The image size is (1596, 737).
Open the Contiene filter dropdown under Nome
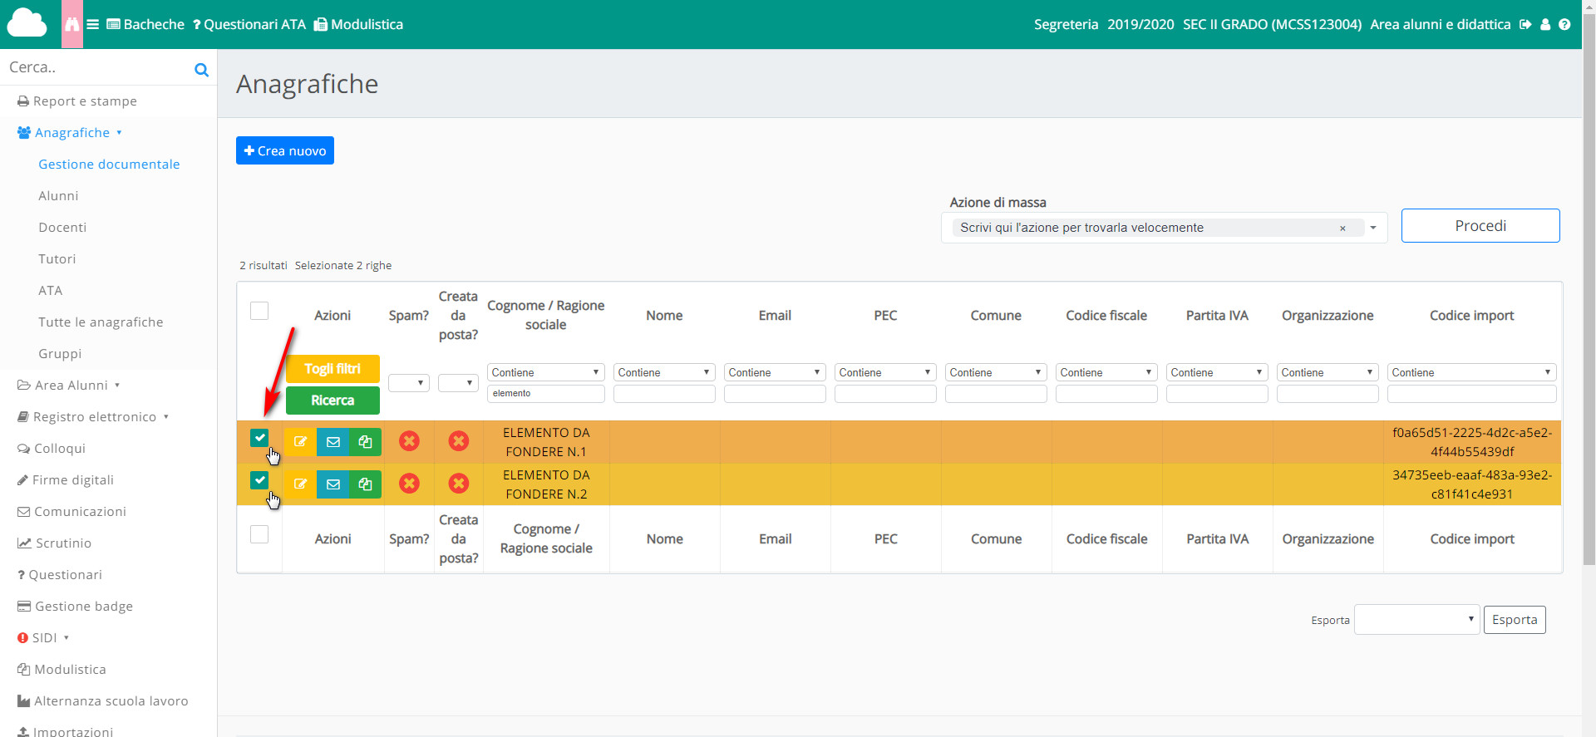pyautogui.click(x=663, y=373)
